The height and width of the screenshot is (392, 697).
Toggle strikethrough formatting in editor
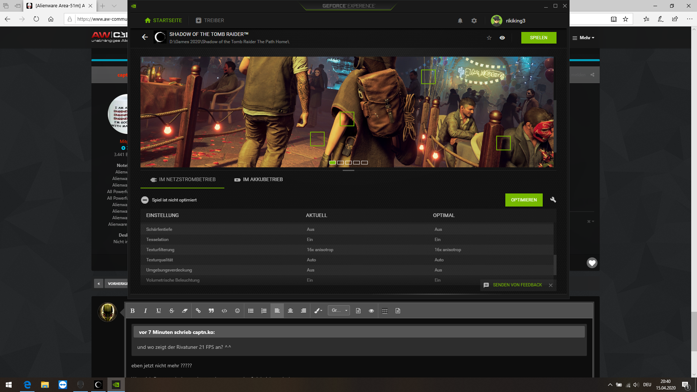point(172,311)
